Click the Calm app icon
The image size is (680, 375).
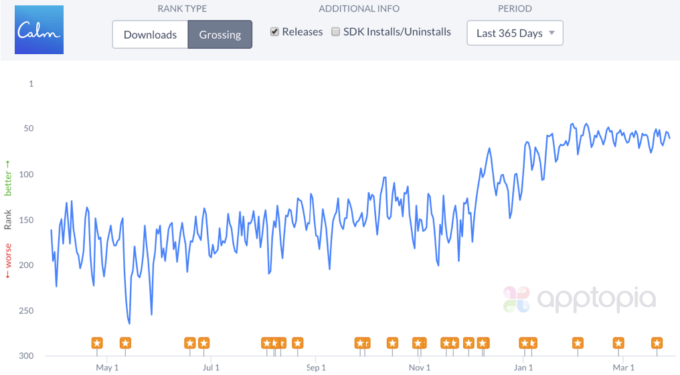click(39, 30)
